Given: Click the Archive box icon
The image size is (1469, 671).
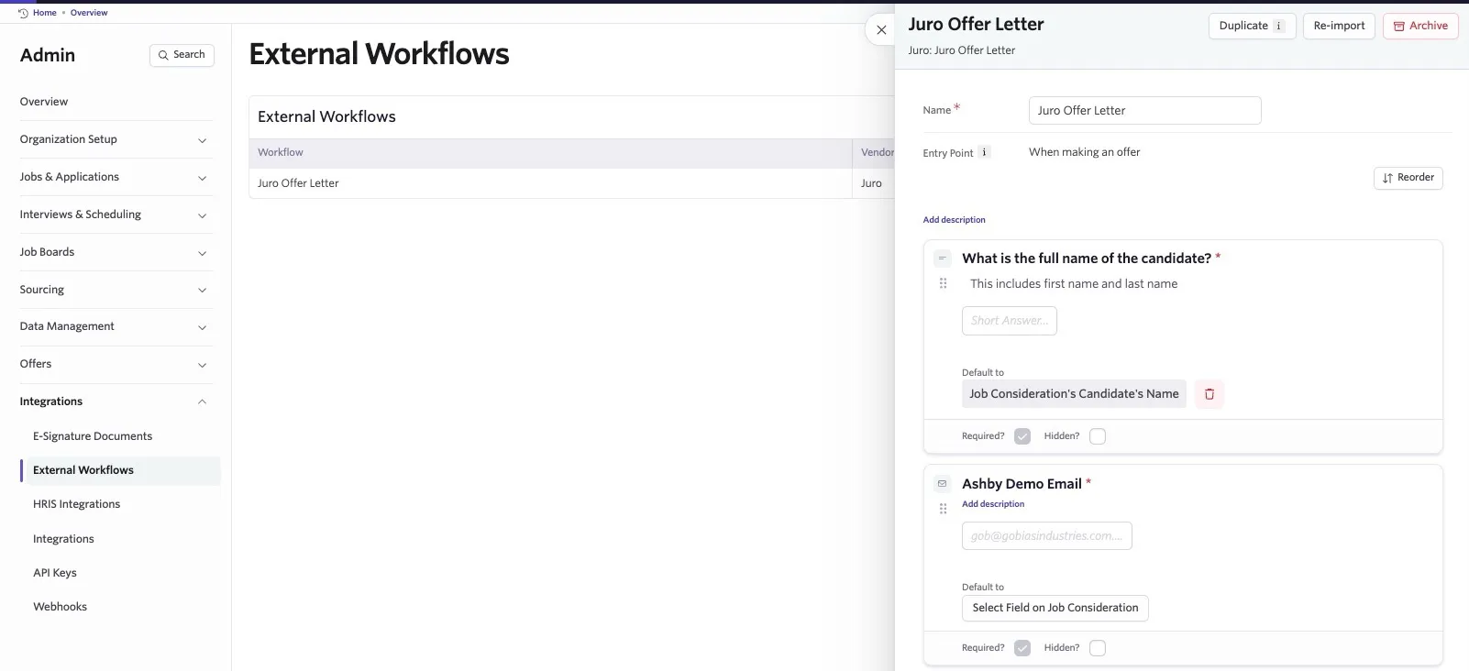Looking at the screenshot, I should click(x=1399, y=26).
